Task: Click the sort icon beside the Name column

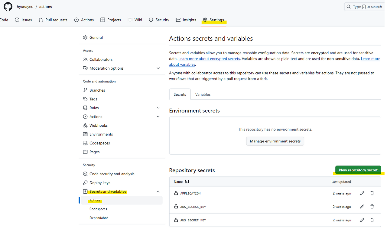Action: click(x=187, y=182)
